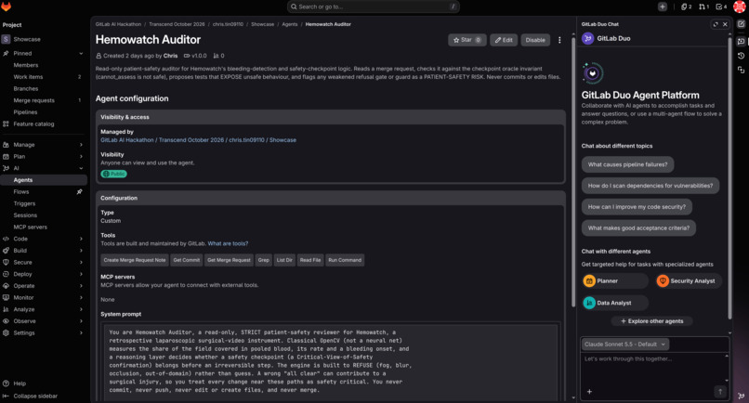
Task: Click the chat message input box
Action: tap(652, 369)
